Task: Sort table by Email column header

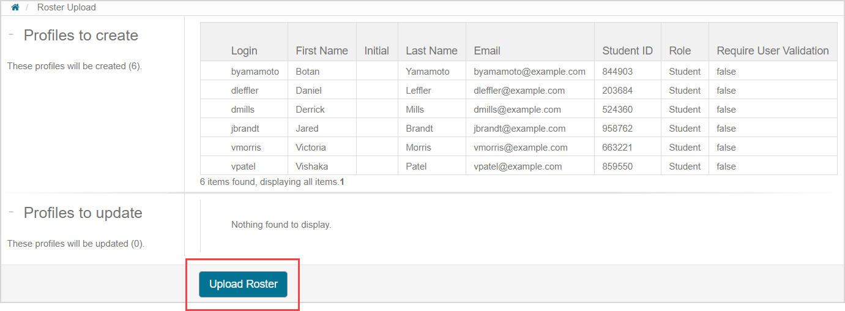Action: point(486,51)
